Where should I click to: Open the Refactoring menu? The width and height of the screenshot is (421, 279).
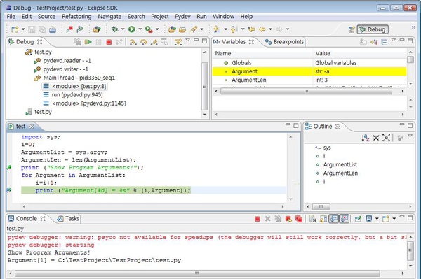[76, 17]
